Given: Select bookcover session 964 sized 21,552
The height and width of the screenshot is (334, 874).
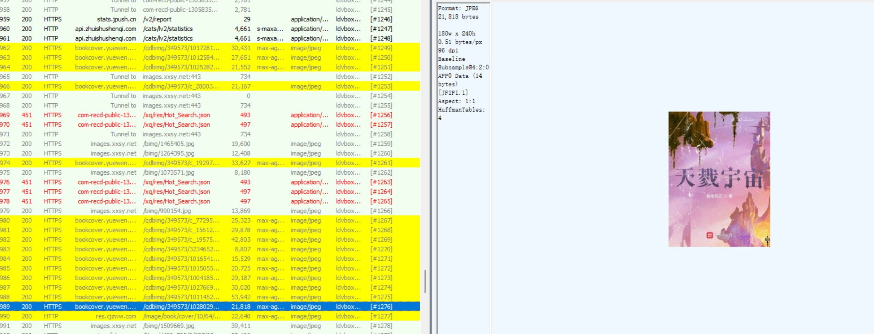Looking at the screenshot, I should [210, 67].
